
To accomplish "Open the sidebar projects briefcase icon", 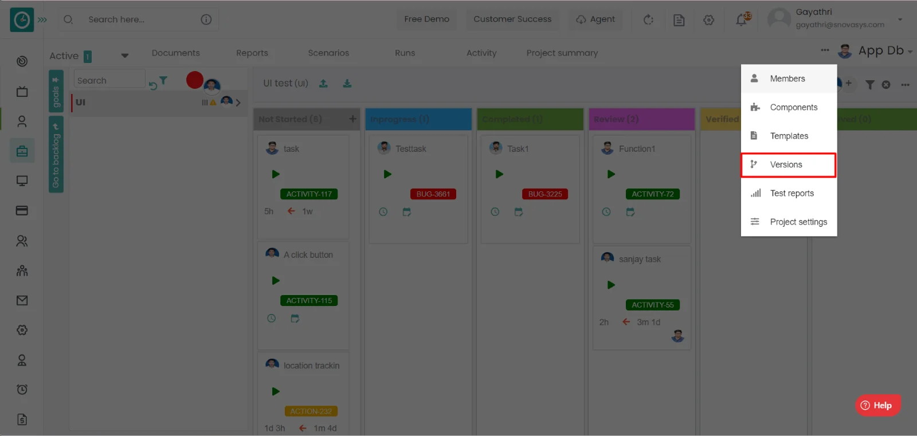I will tap(22, 151).
